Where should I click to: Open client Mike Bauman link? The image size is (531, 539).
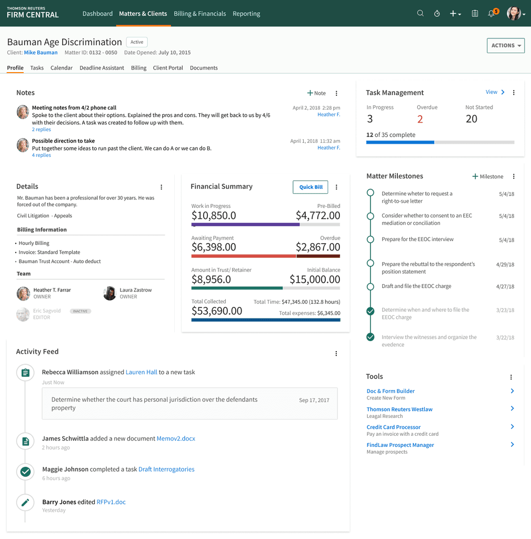(41, 52)
